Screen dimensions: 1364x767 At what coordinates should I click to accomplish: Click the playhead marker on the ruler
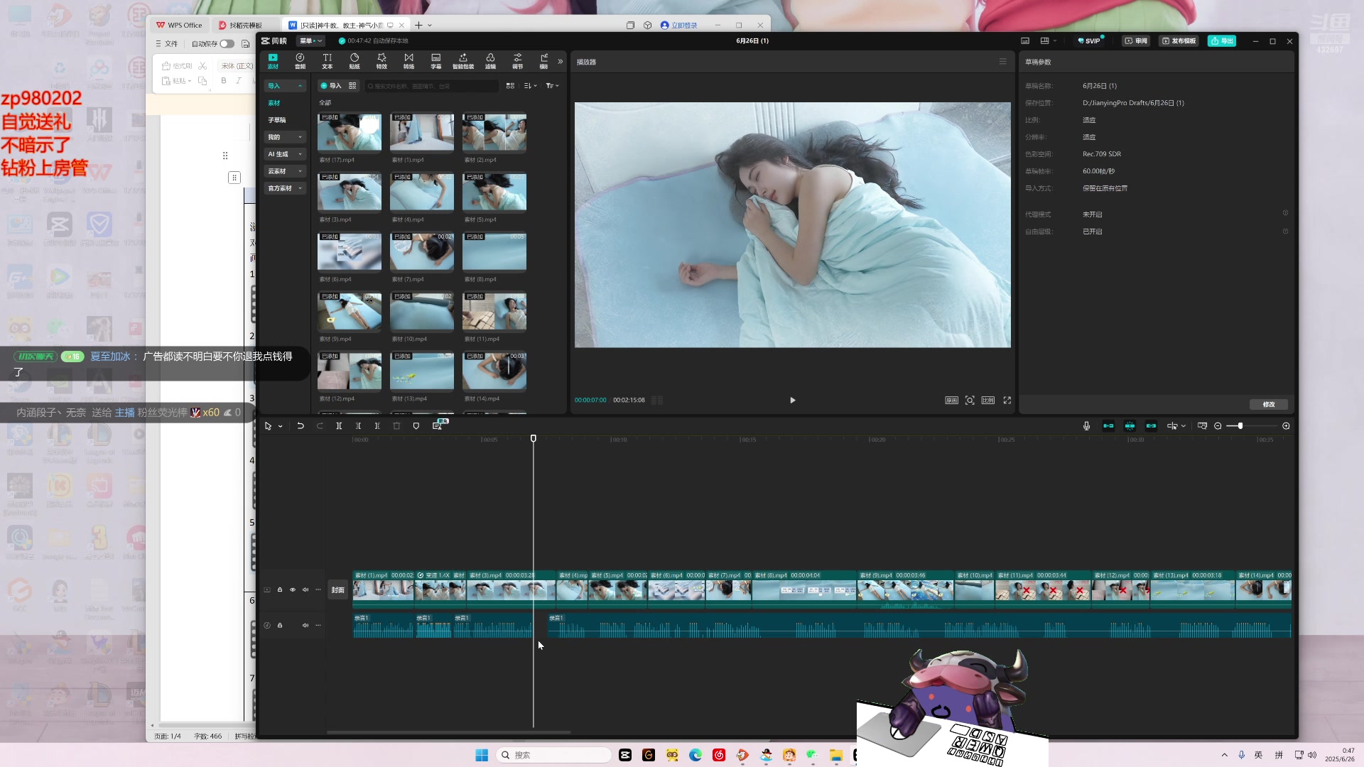pyautogui.click(x=534, y=439)
